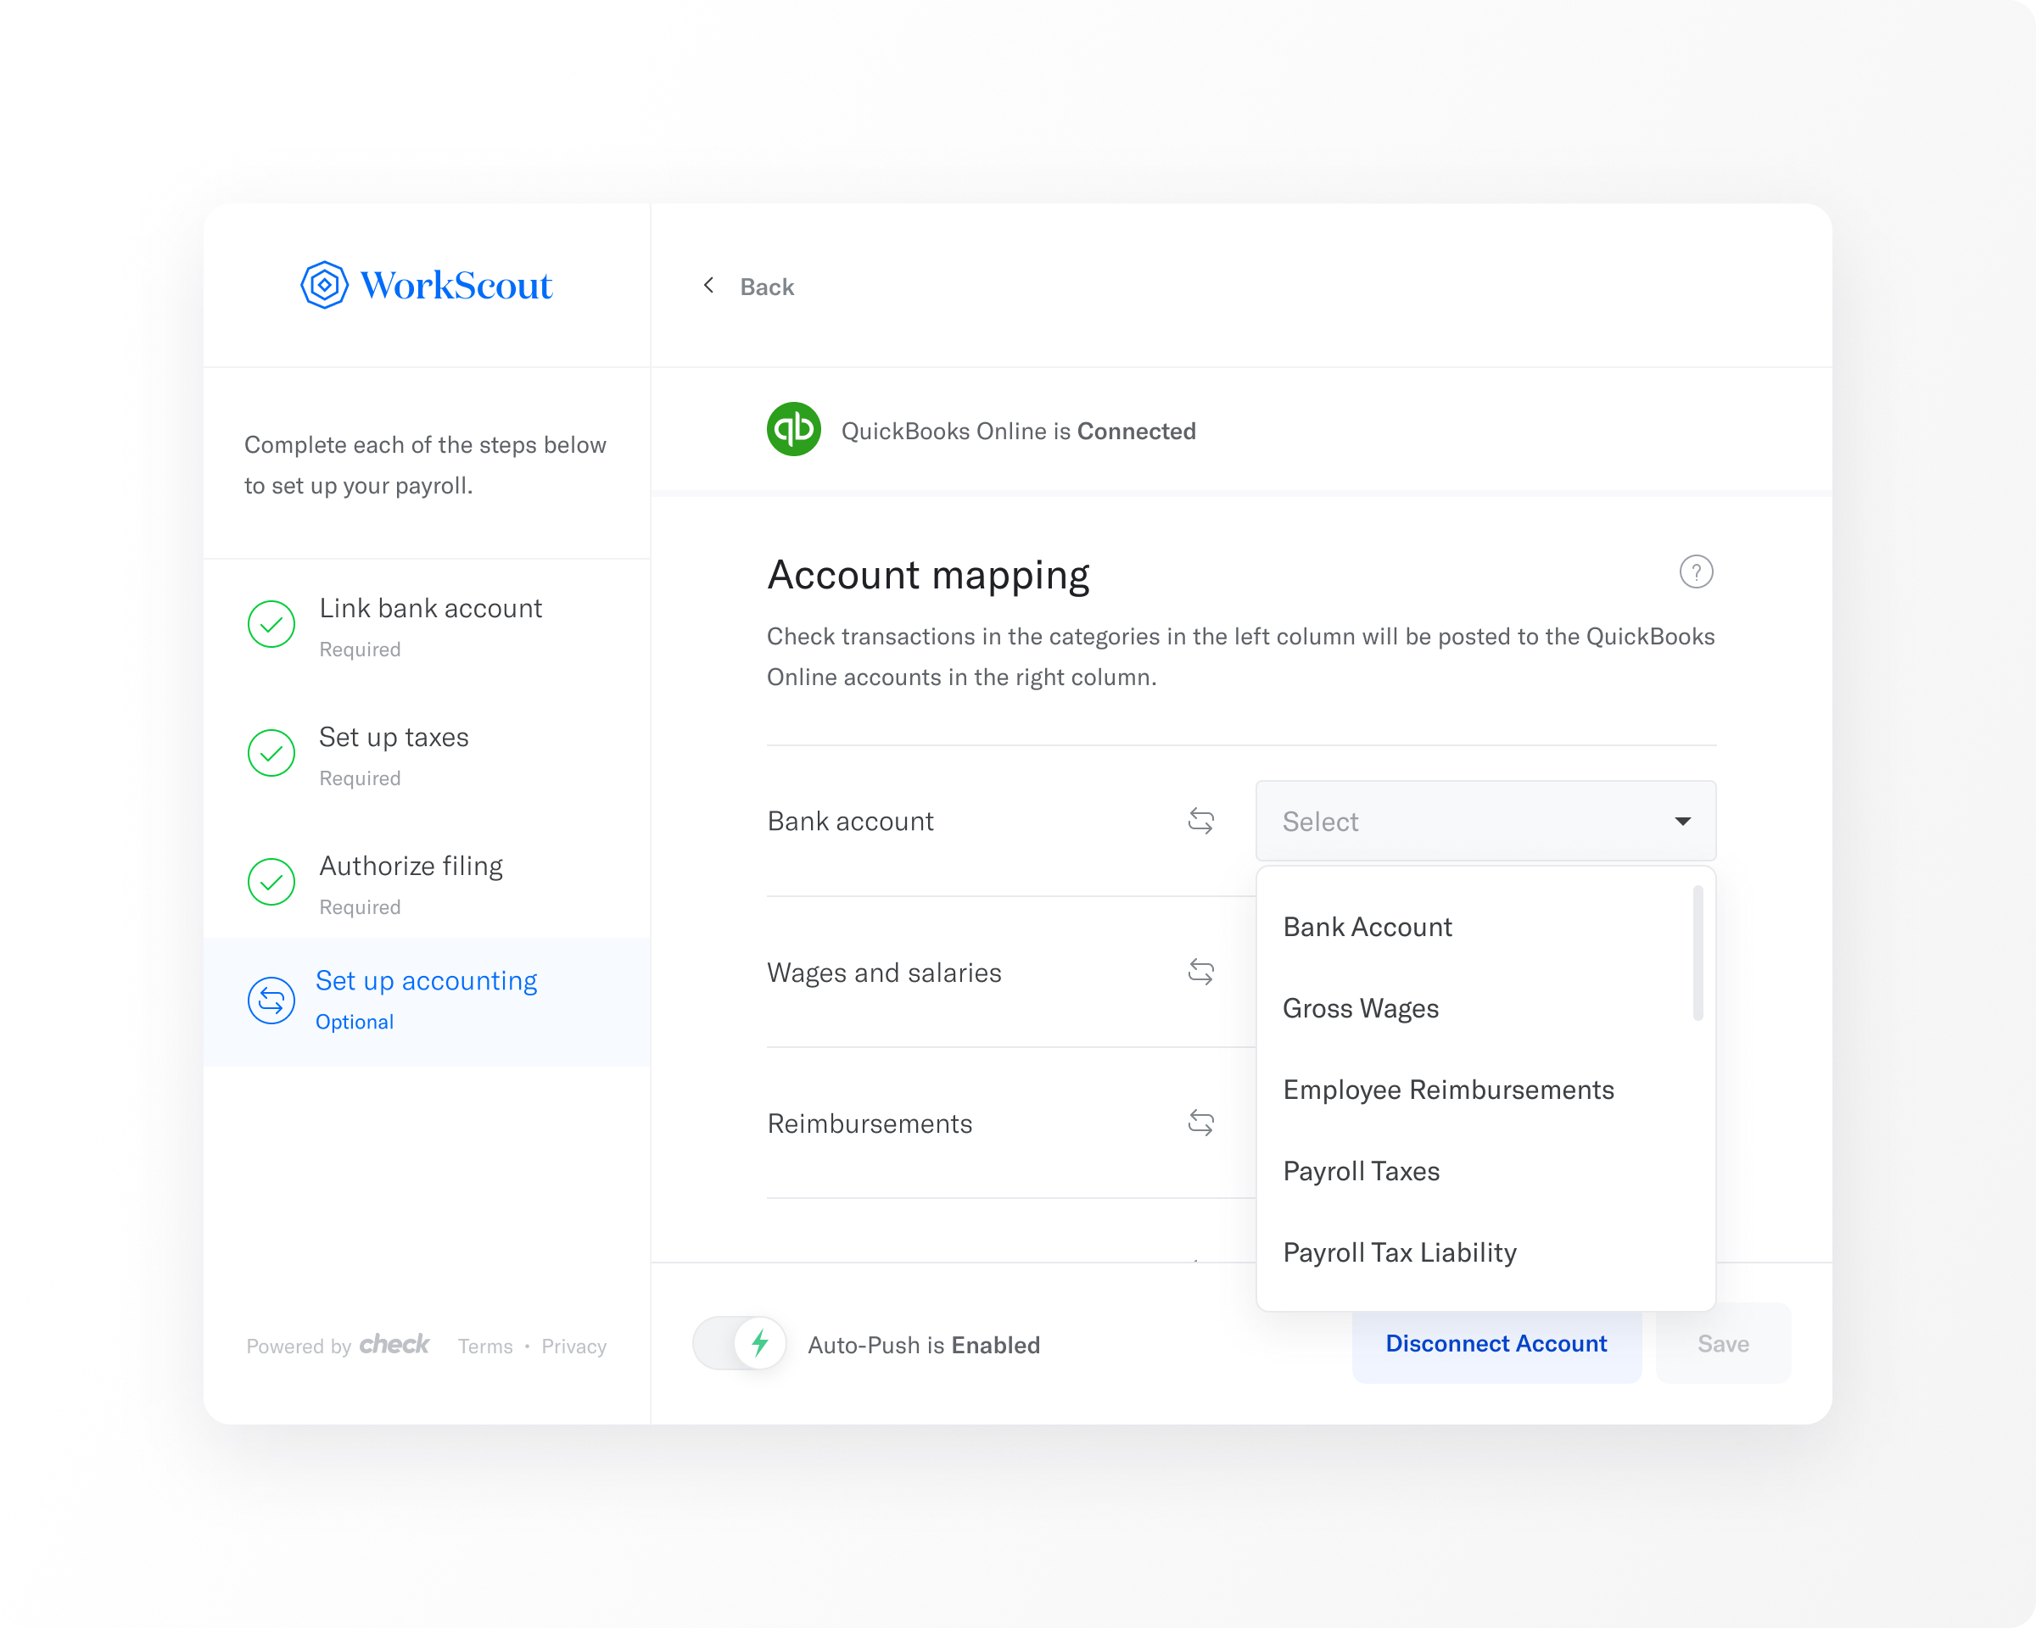Select Payroll Tax Liability option

pyautogui.click(x=1399, y=1252)
